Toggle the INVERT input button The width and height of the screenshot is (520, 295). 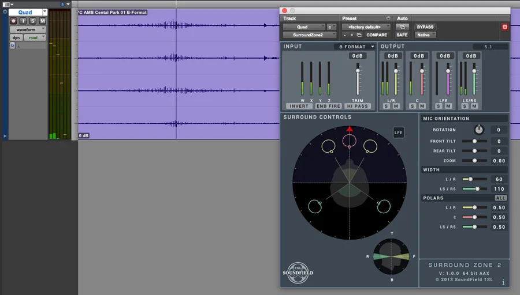click(x=299, y=106)
